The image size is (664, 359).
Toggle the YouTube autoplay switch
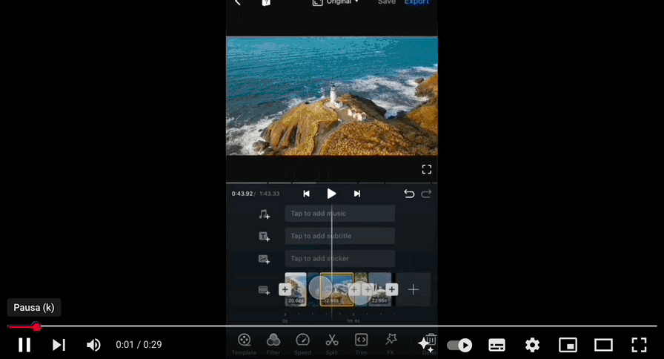[460, 345]
